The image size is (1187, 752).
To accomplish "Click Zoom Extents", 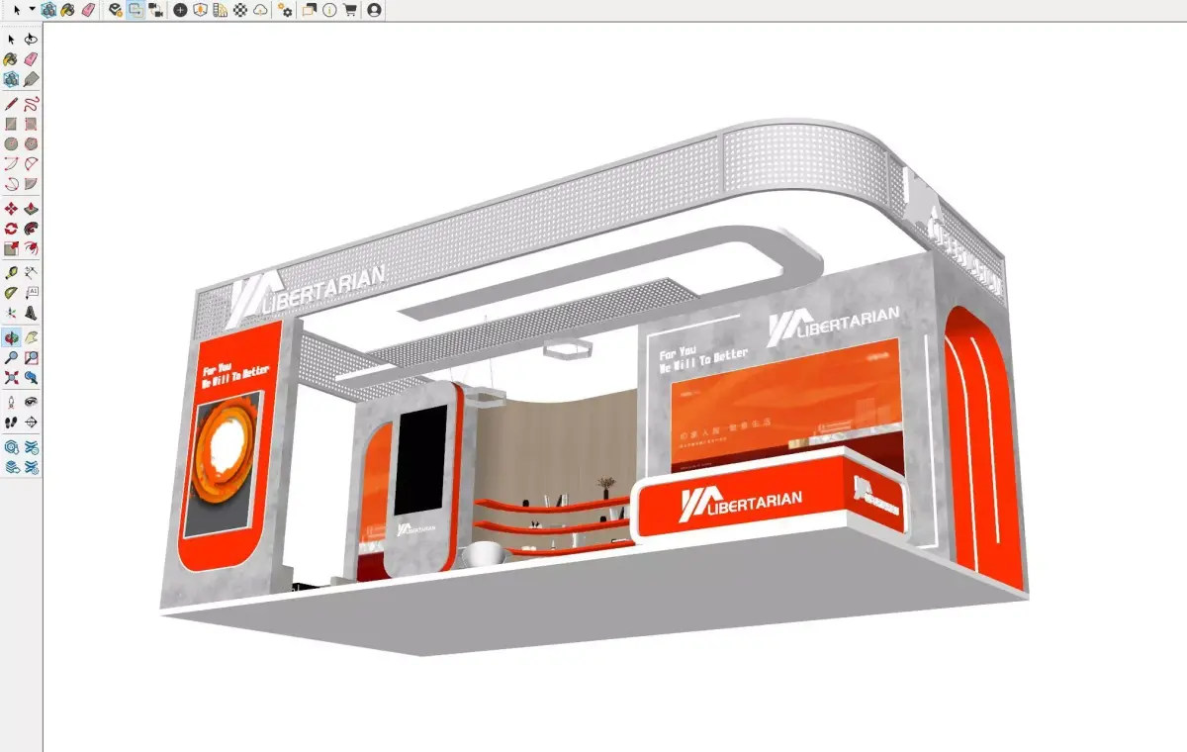I will click(x=11, y=377).
